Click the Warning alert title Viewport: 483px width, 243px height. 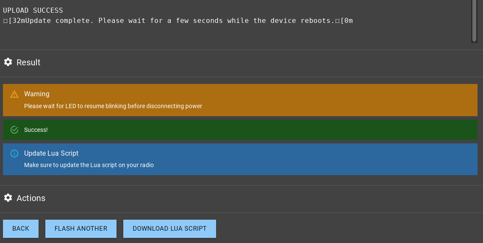click(x=37, y=94)
